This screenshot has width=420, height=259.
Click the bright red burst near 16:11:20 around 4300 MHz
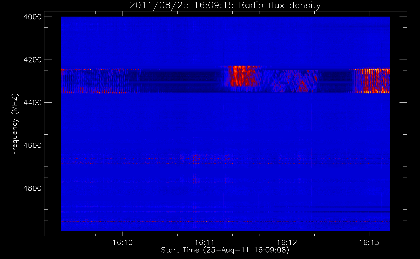pyautogui.click(x=243, y=76)
